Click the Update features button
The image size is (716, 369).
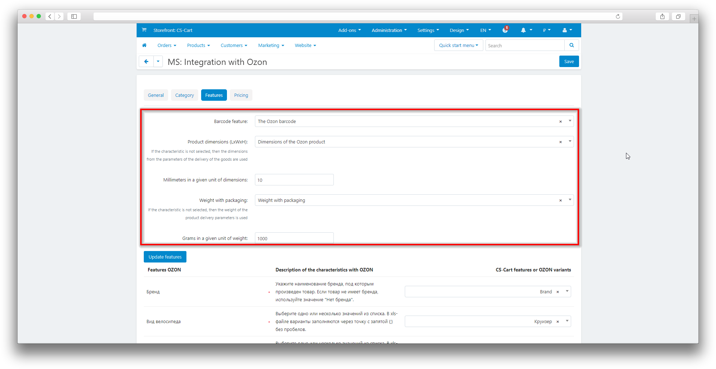[165, 257]
